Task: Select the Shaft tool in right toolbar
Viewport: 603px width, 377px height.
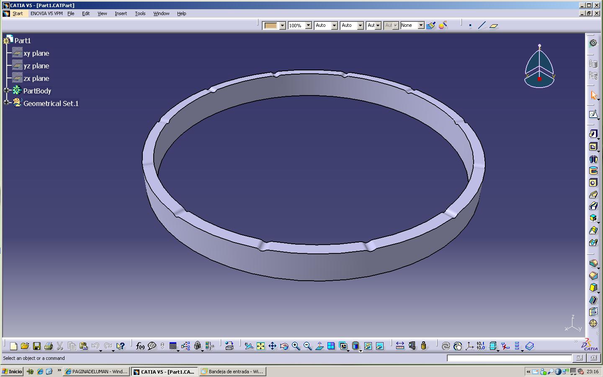Action: point(593,159)
